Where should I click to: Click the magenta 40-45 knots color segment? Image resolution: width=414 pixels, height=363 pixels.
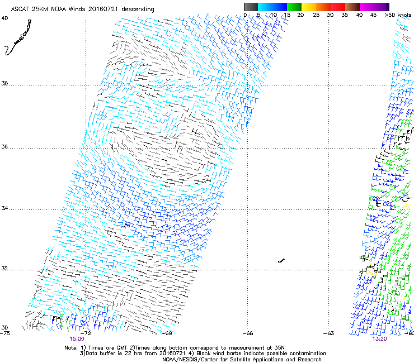[367, 7]
